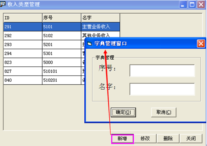Select the 5301 sequence cell

point(62,53)
